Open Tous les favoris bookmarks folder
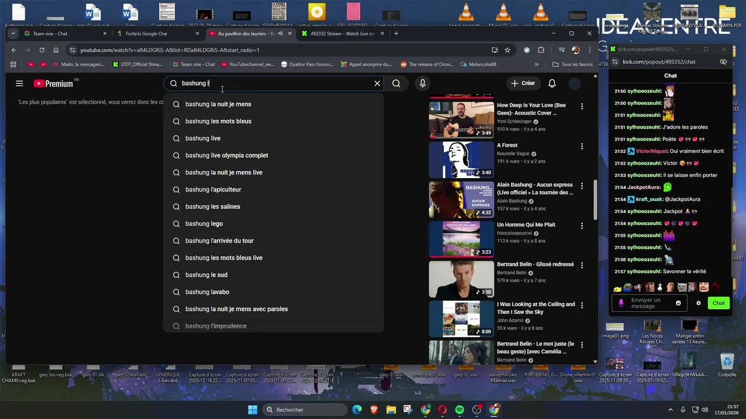746x419 pixels. (x=572, y=65)
